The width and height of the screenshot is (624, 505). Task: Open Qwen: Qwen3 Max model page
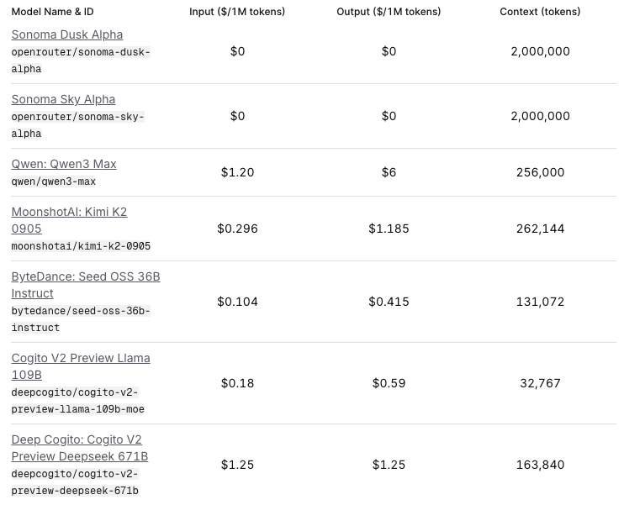click(x=64, y=164)
